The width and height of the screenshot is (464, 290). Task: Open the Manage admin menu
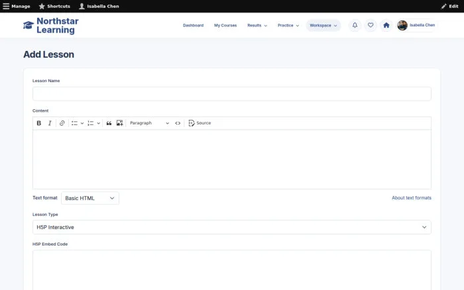17,6
